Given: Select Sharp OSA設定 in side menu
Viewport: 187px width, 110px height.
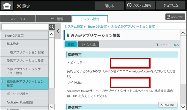Looking at the screenshot, I should 24,36.
